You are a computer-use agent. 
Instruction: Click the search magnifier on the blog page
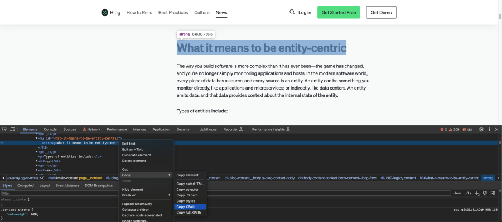click(292, 12)
